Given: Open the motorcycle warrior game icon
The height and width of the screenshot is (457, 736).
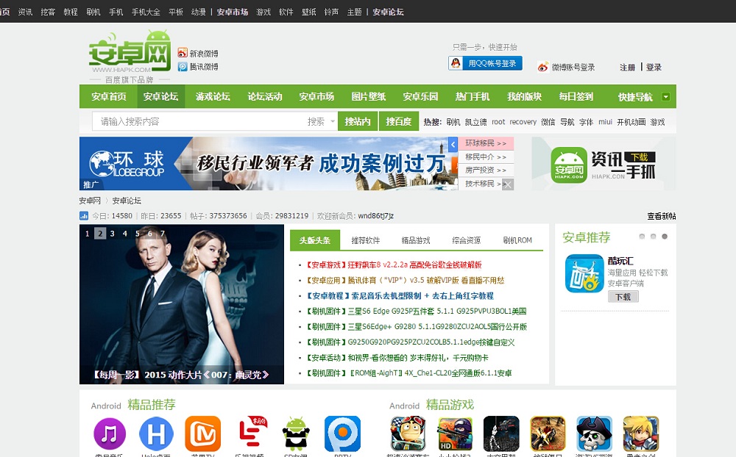Looking at the screenshot, I should (548, 433).
